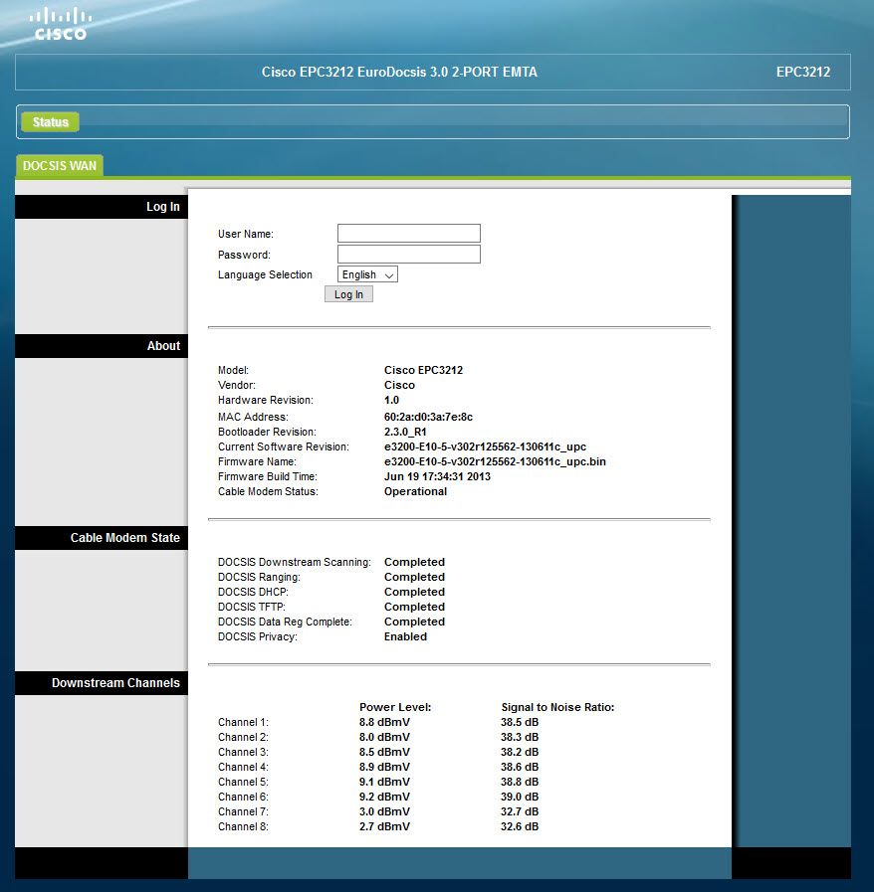
Task: Focus the User Name input field
Action: coord(409,234)
